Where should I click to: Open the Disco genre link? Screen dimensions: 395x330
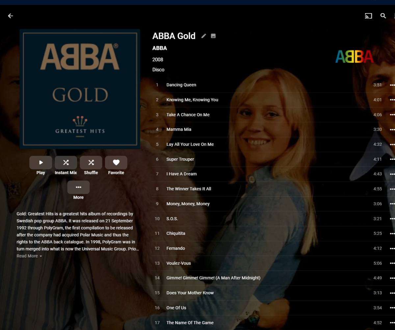158,70
